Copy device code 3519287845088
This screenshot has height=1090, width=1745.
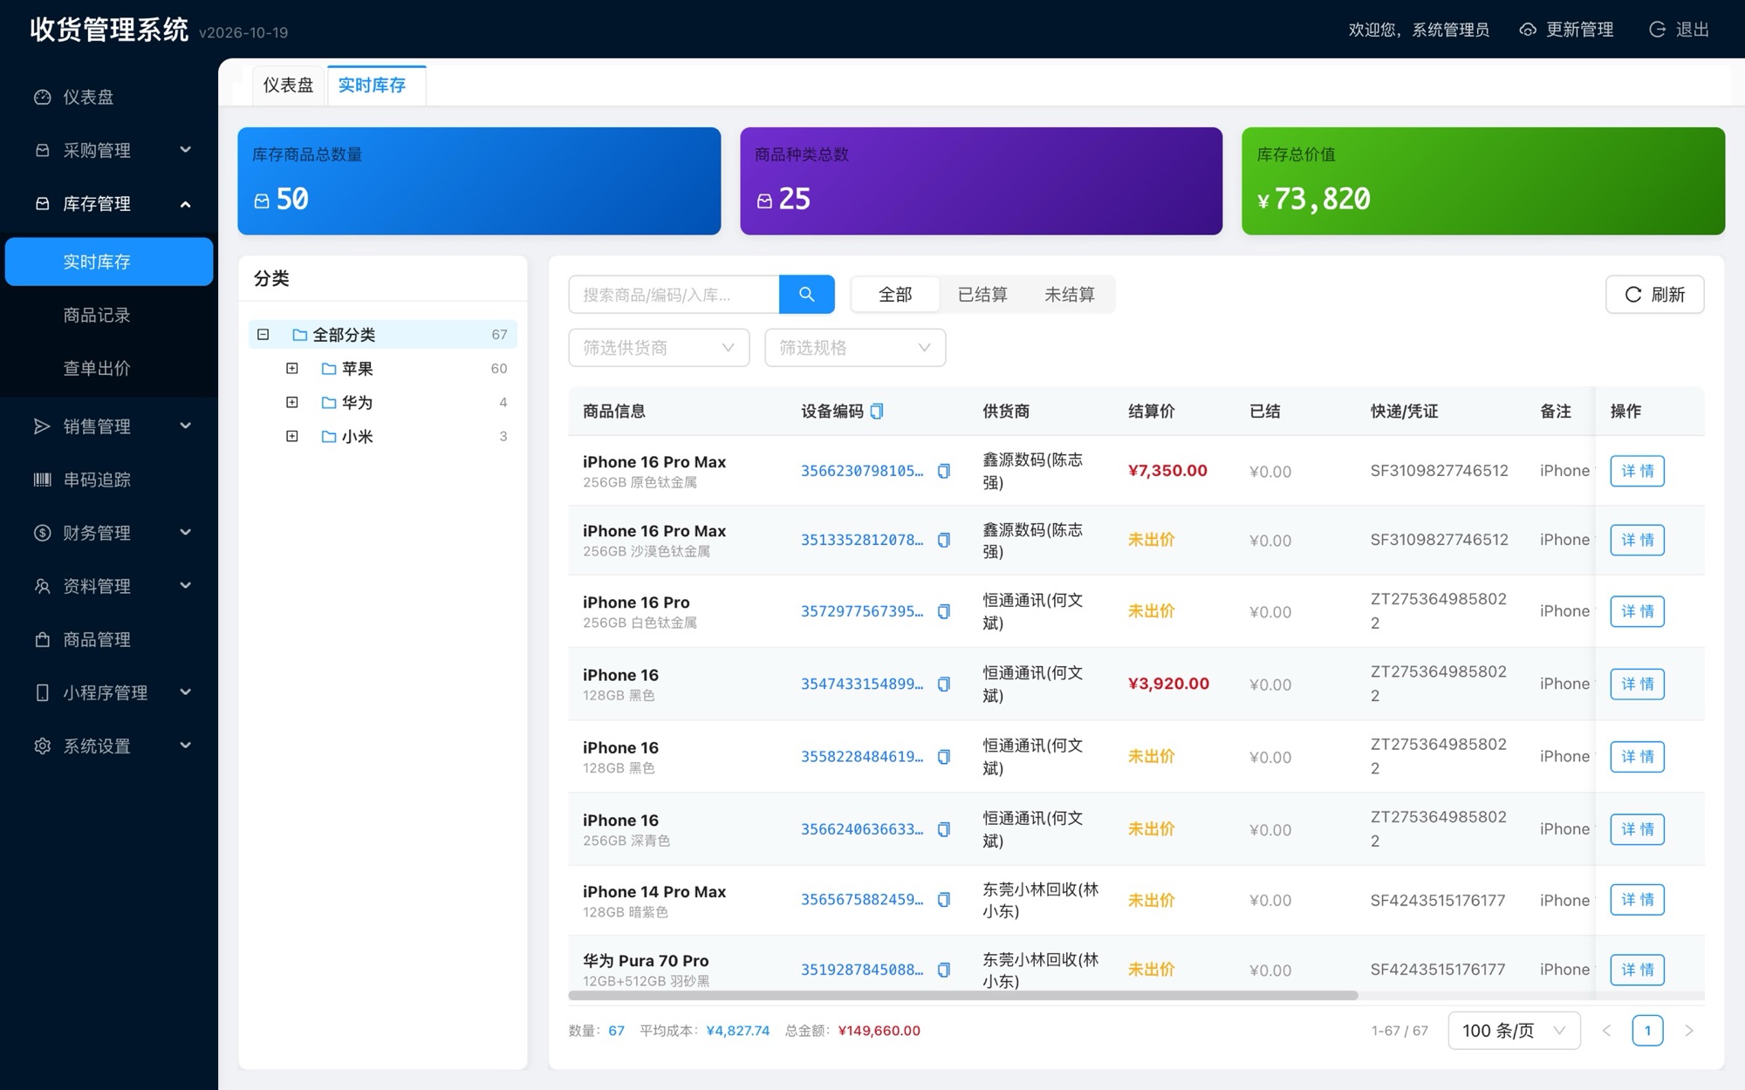[x=943, y=970]
